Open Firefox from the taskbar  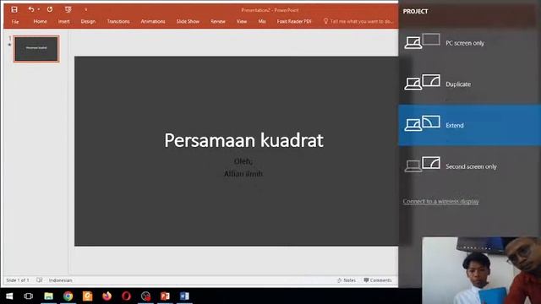click(107, 296)
